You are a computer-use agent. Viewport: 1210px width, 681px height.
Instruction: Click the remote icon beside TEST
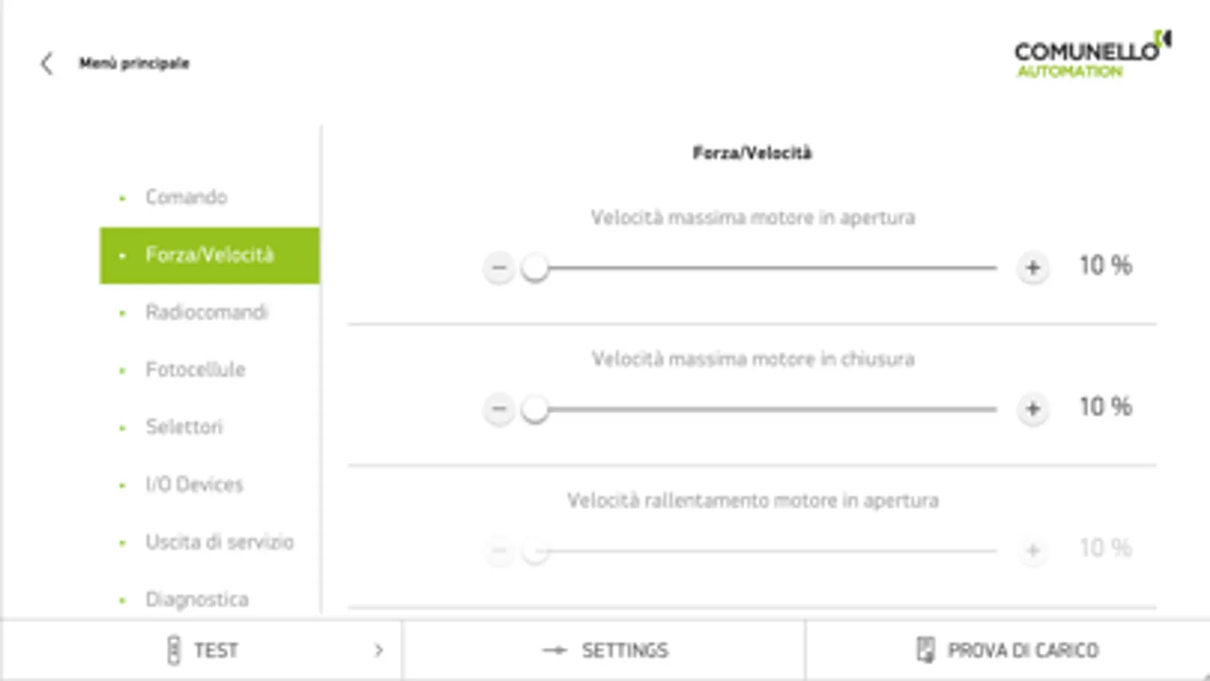173,650
